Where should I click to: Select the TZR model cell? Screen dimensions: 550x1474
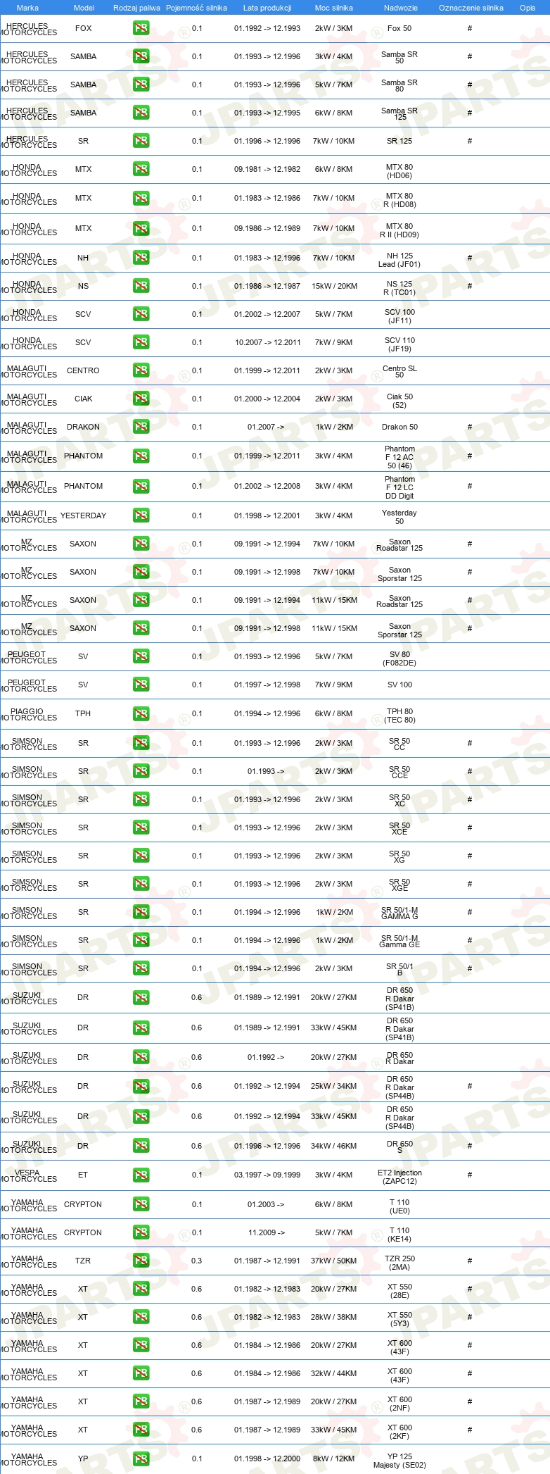(83, 1261)
